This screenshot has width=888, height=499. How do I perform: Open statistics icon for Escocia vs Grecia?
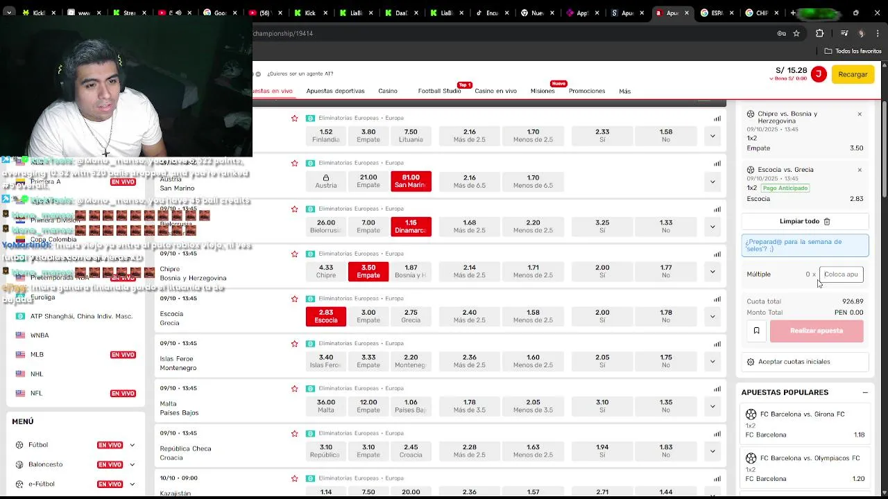pos(717,299)
